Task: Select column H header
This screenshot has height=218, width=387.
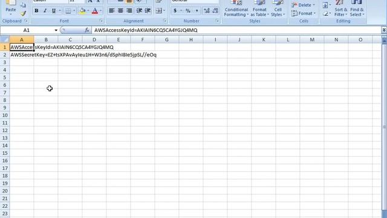Action: pos(191,39)
